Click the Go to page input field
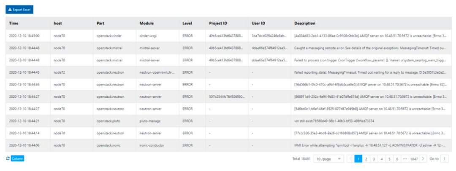The height and width of the screenshot is (171, 456). 444,159
